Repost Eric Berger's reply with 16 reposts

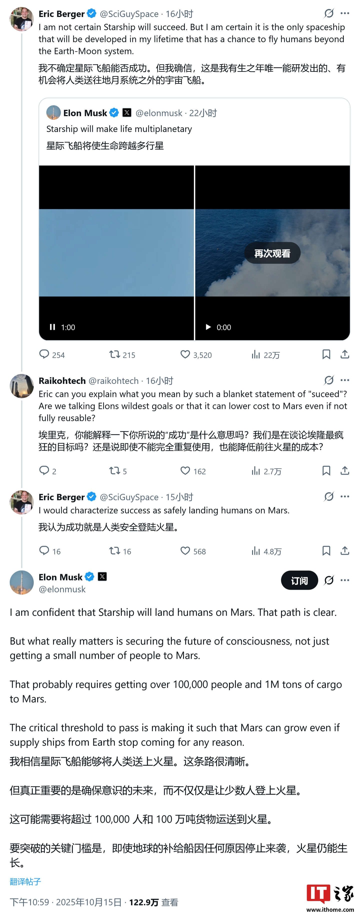(x=114, y=551)
